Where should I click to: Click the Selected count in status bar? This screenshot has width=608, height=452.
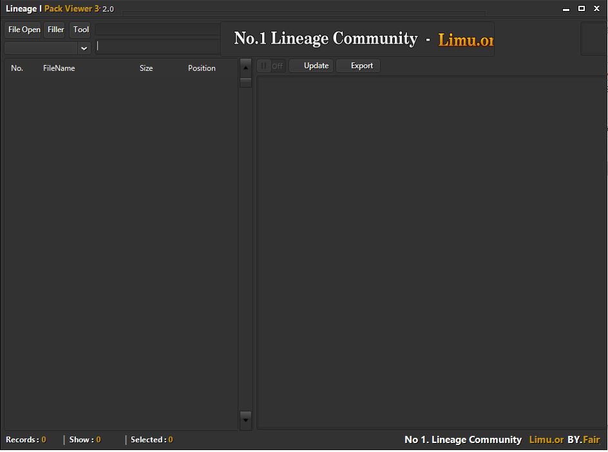[151, 440]
